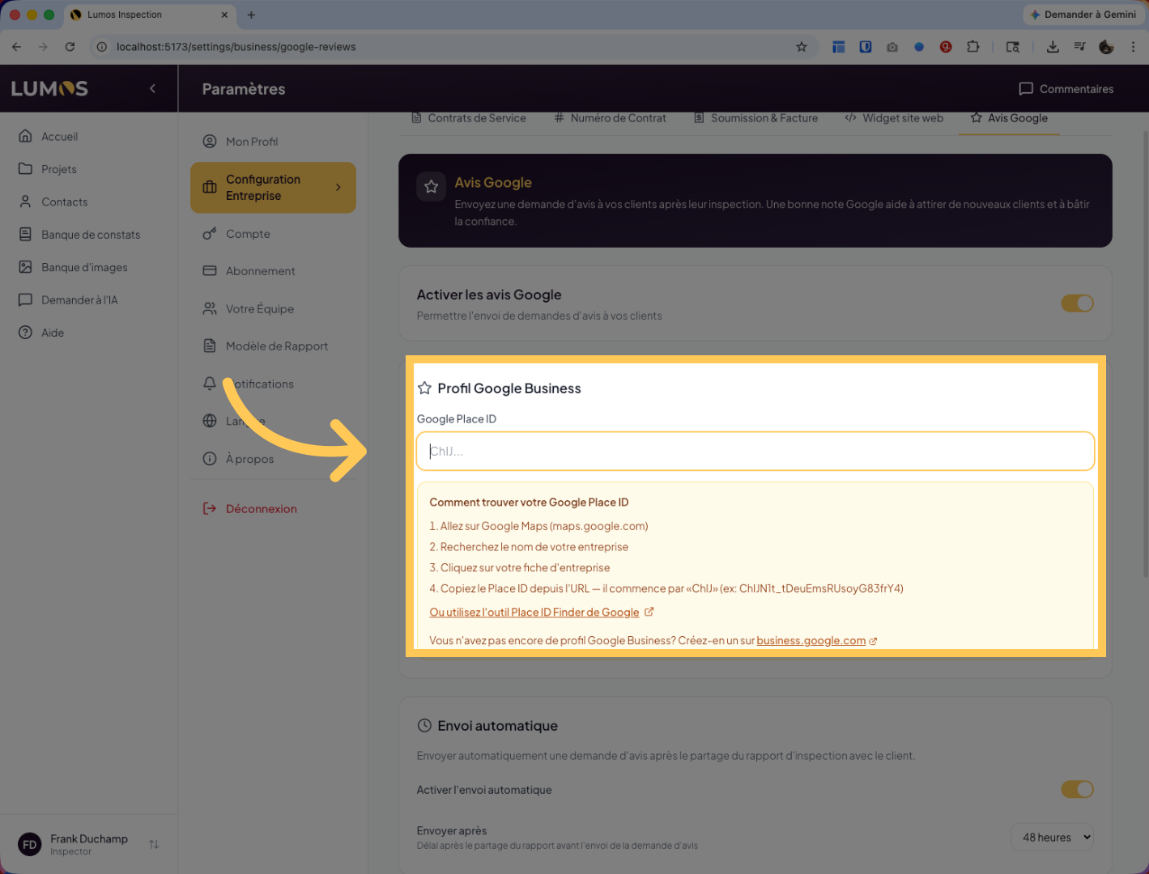Open the Place ID Finder de Google link

click(x=534, y=613)
